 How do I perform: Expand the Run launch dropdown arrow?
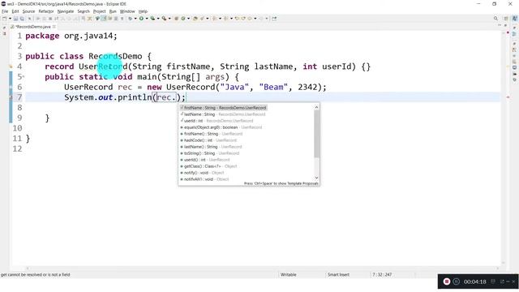pos(147,19)
